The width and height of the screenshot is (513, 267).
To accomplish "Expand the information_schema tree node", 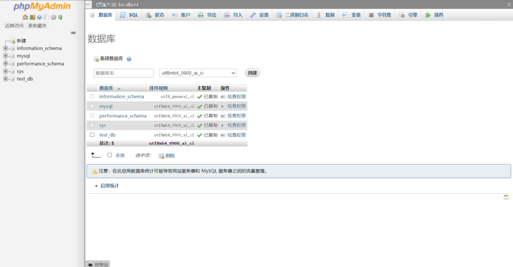I will (6, 48).
